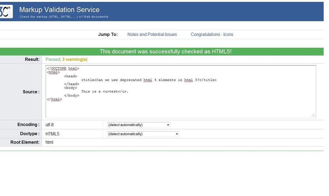Viewport: 329px width, 196px height.
Task: Click the '<head>' opening tag line
Action: point(70,76)
